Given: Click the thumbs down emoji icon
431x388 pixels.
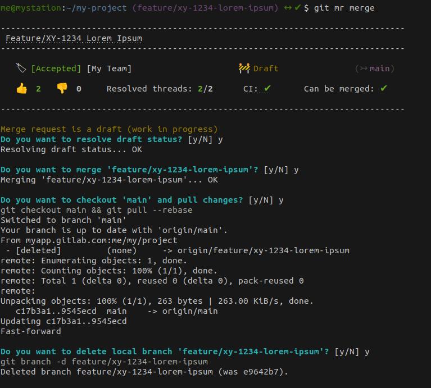Looking at the screenshot, I should pos(62,88).
